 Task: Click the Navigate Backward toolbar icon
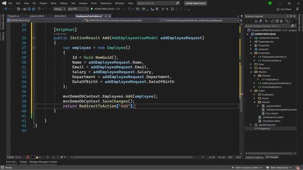(6, 9)
